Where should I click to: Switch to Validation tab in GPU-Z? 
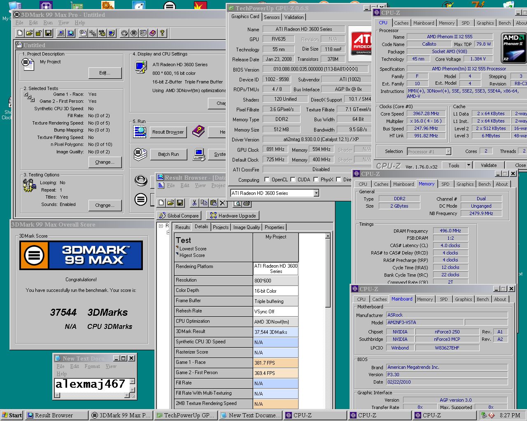point(294,17)
